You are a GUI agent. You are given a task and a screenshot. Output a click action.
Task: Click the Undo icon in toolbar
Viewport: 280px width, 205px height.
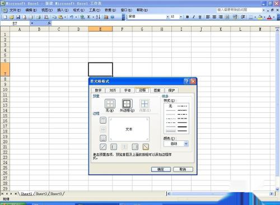coord(72,17)
